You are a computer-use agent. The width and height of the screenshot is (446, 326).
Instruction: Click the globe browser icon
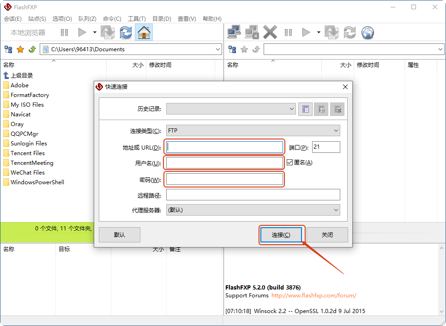(368, 32)
